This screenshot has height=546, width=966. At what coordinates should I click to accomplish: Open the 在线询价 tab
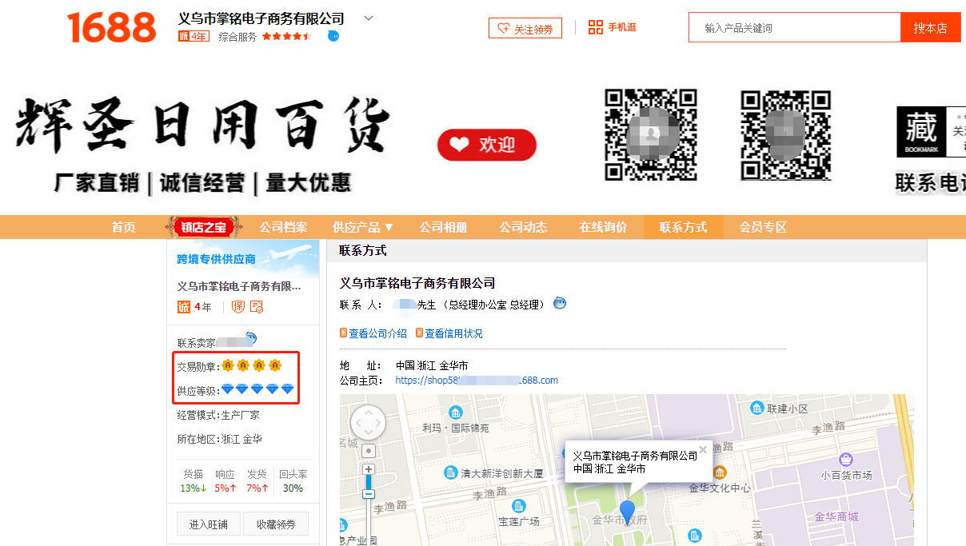click(x=603, y=227)
